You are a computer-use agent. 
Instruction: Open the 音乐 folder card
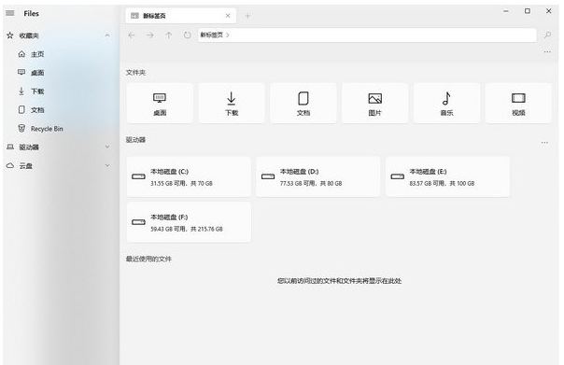pyautogui.click(x=446, y=104)
